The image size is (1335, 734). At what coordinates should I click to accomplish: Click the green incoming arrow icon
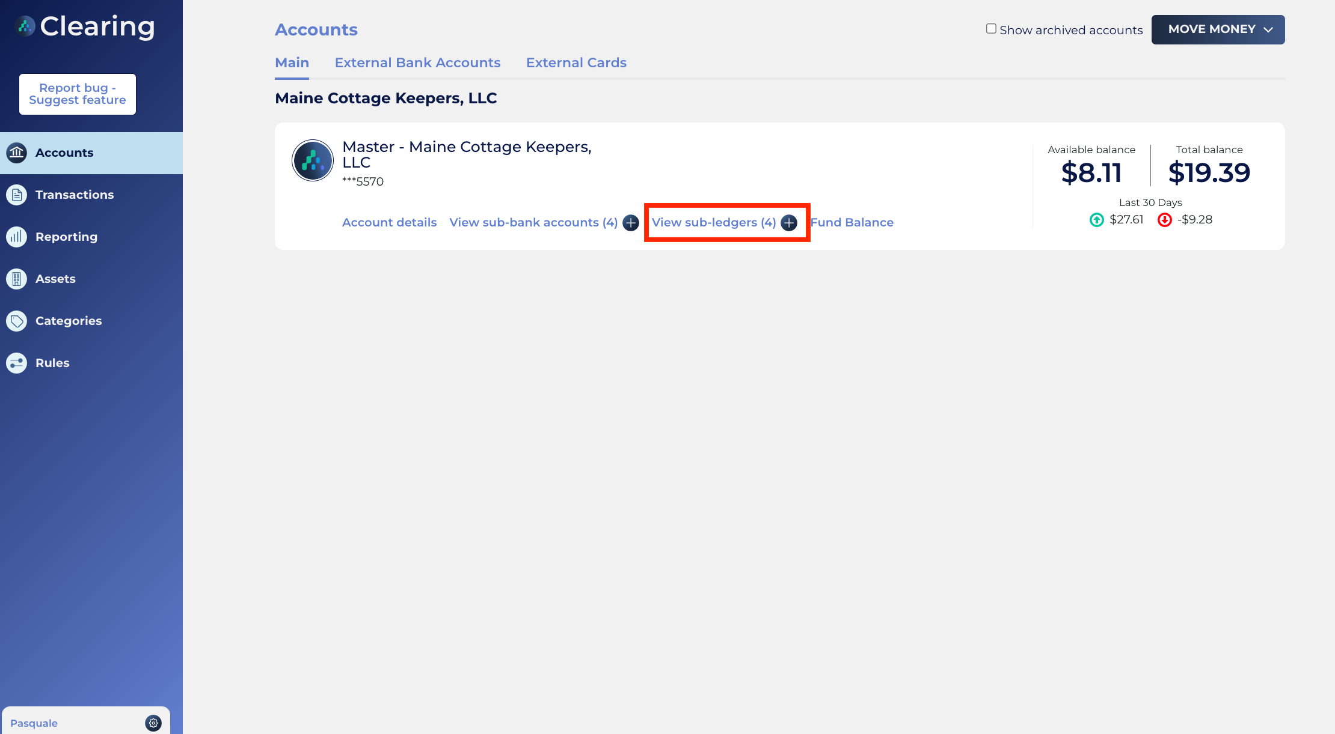click(x=1097, y=220)
